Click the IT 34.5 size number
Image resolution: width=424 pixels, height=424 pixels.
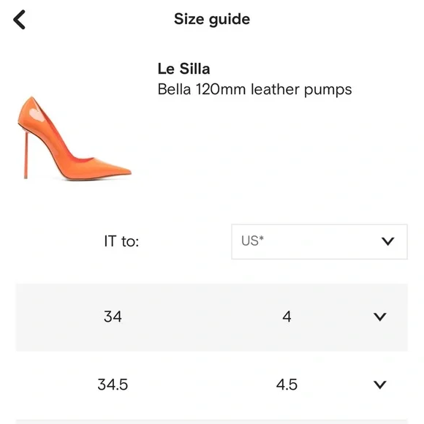[113, 385]
